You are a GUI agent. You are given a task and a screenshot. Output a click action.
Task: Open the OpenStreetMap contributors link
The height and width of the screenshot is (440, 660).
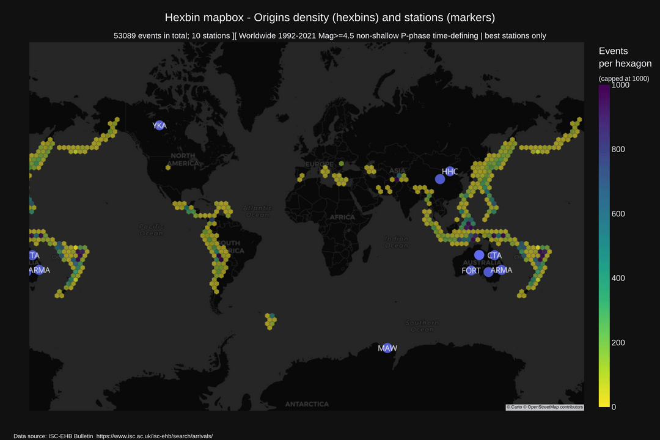(x=555, y=407)
